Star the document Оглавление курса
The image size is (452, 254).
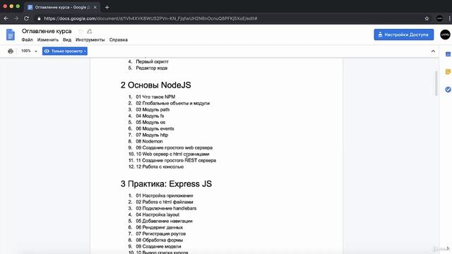pos(81,31)
